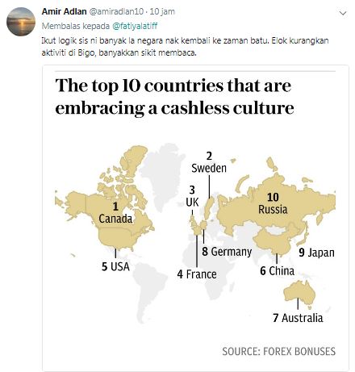Click the Amir Adlan display name
This screenshot has width=355, height=372.
click(x=64, y=11)
